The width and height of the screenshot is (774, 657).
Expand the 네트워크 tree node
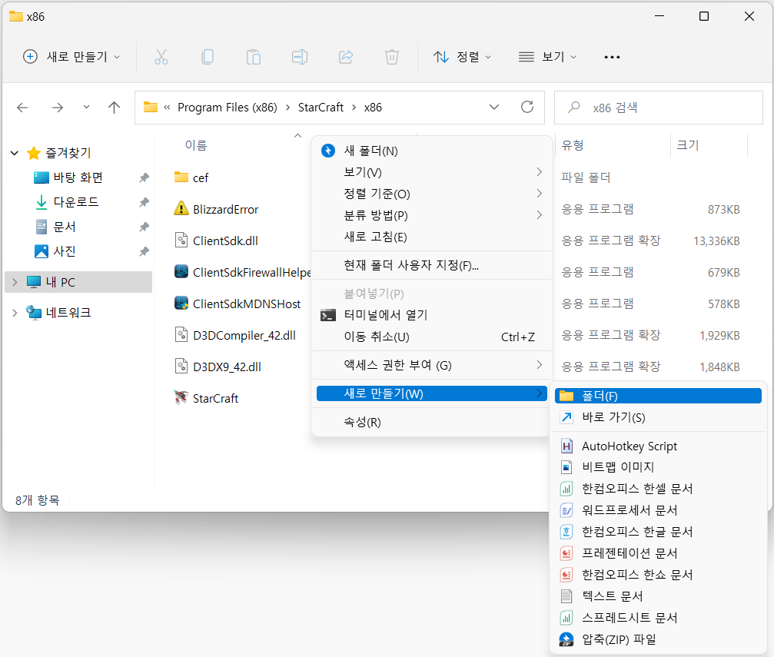[15, 313]
